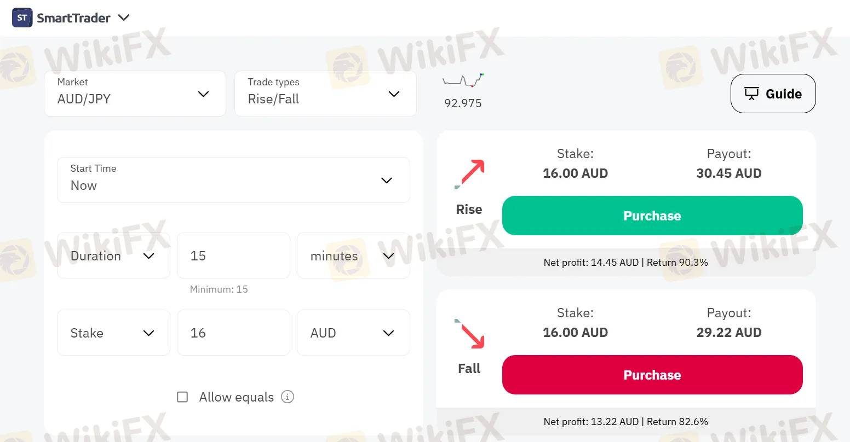Change the minutes duration unit dropdown
This screenshot has height=442, width=850.
click(353, 255)
